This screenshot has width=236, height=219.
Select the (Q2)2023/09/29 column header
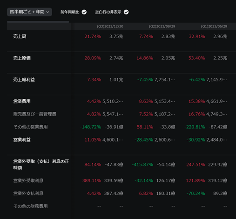pyautogui.click(x=162, y=26)
